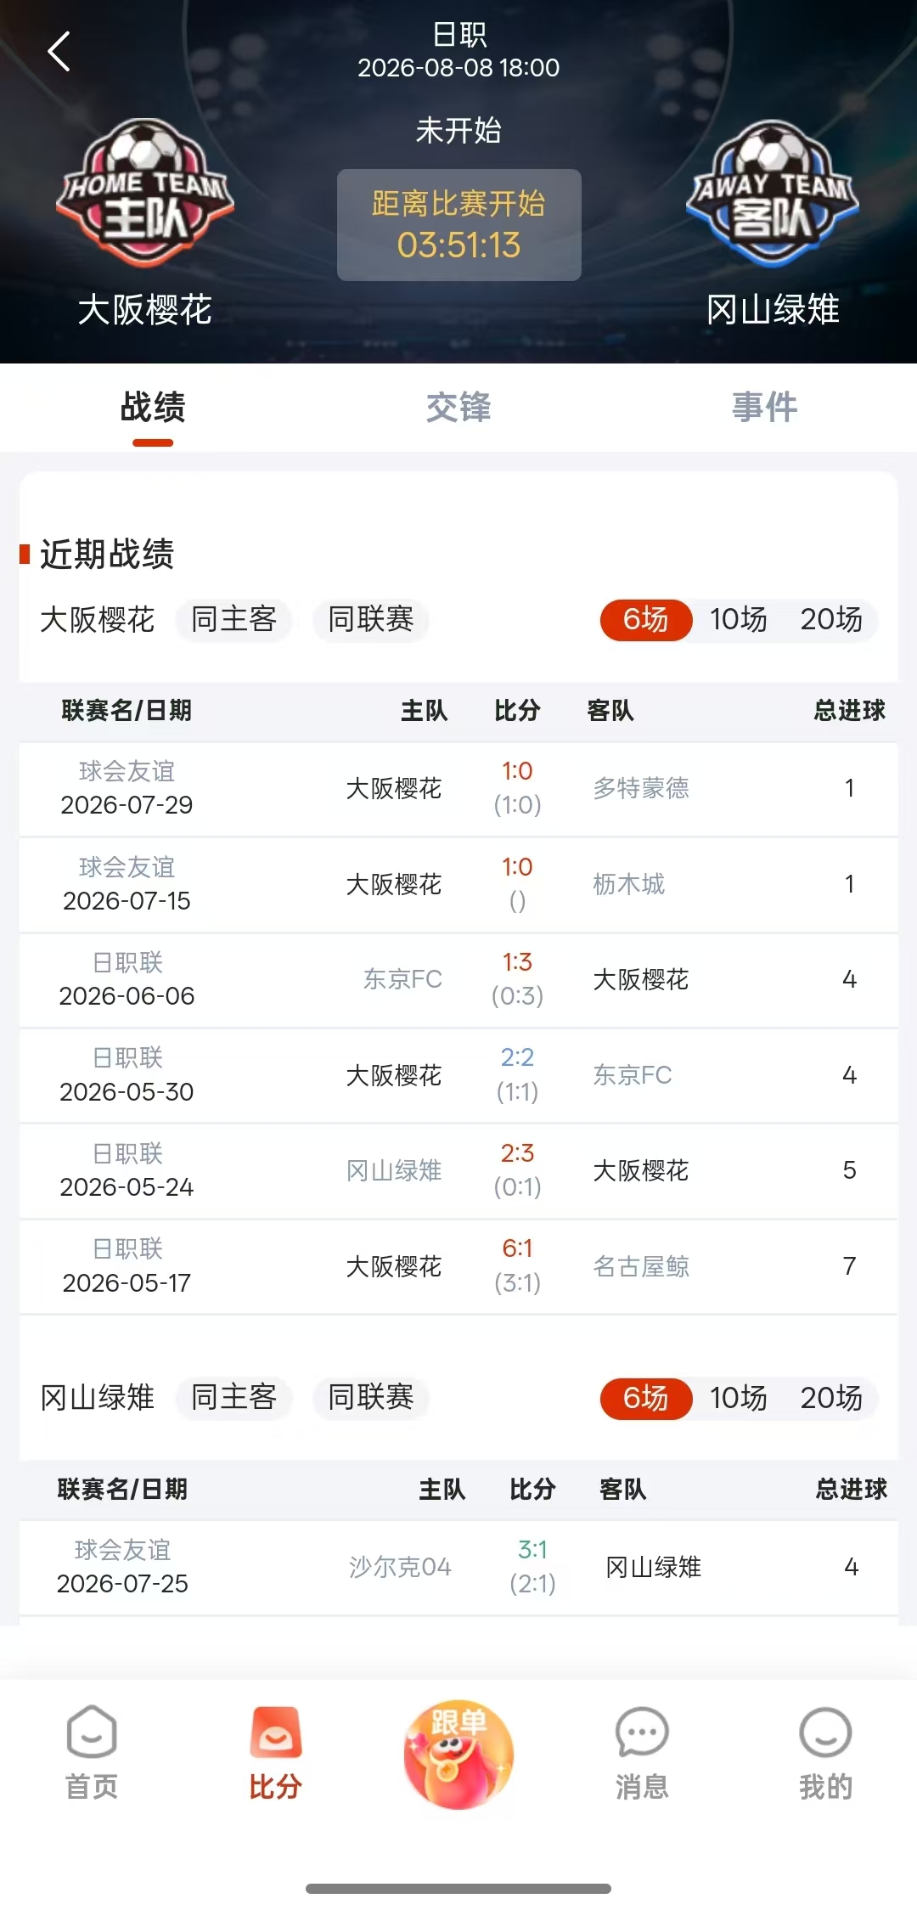The width and height of the screenshot is (917, 1910).
Task: Open 首页 home icon in bottom bar
Action: click(92, 1754)
